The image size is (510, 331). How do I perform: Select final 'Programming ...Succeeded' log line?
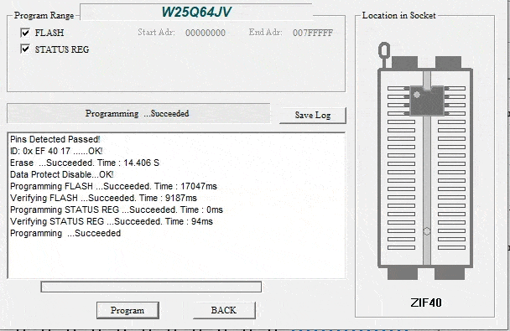point(65,233)
